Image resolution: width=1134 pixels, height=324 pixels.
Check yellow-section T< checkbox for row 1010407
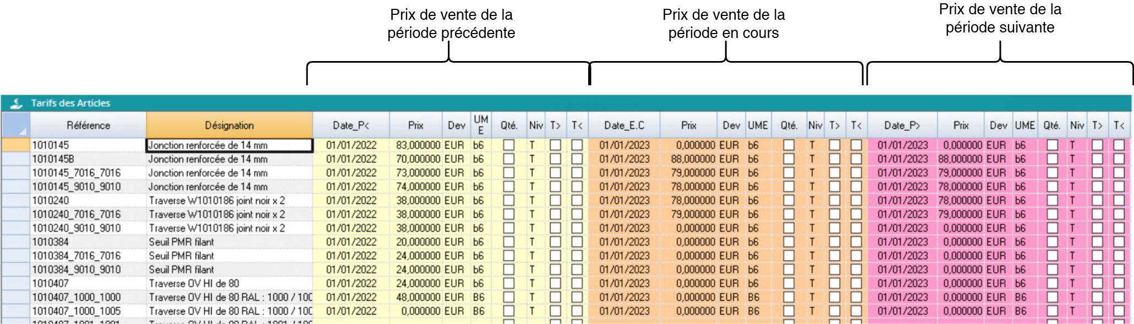coord(577,284)
